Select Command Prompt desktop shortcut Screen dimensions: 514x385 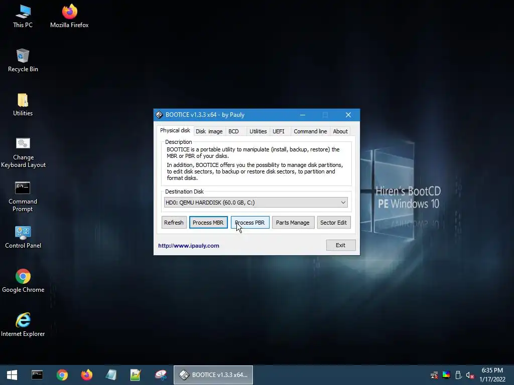(23, 197)
